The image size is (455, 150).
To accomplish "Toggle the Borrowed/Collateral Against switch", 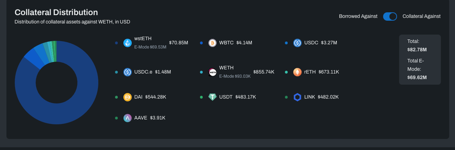I will 390,16.
